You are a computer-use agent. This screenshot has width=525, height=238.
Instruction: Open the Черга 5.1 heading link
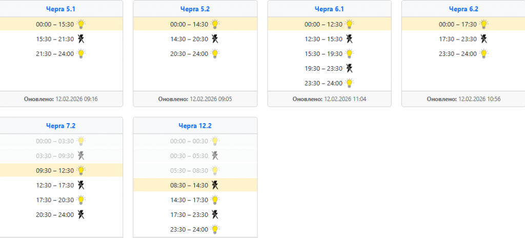(x=60, y=9)
